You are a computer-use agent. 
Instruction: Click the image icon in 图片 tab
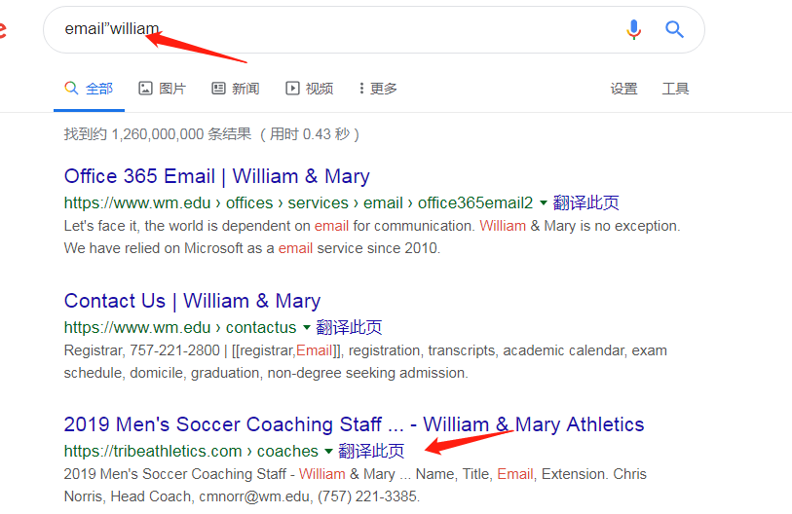145,89
